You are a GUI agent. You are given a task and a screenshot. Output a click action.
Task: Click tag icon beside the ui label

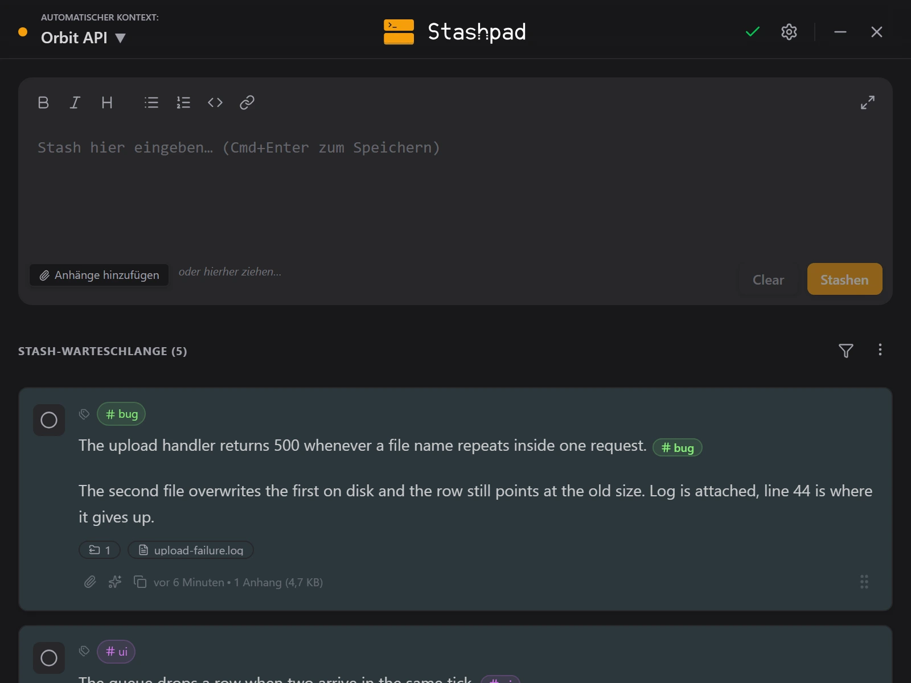pos(84,651)
